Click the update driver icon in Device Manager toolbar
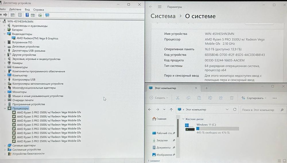 pyautogui.click(x=40, y=15)
